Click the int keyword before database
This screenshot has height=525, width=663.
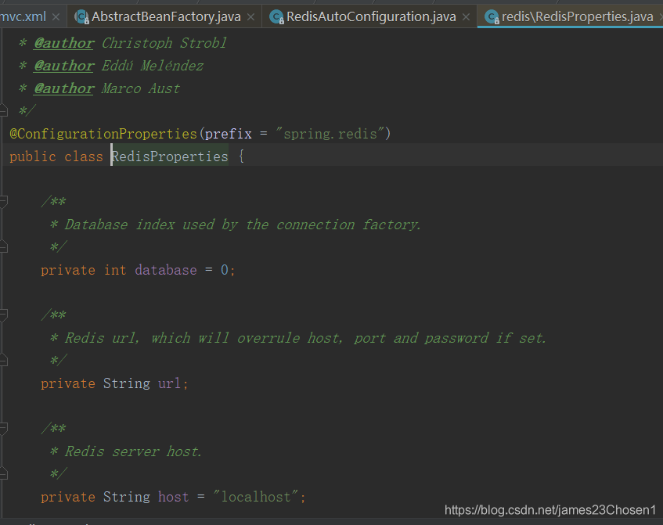coord(115,270)
